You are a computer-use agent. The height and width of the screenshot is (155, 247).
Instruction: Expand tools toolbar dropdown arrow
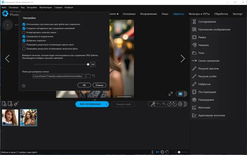[x=186, y=104]
